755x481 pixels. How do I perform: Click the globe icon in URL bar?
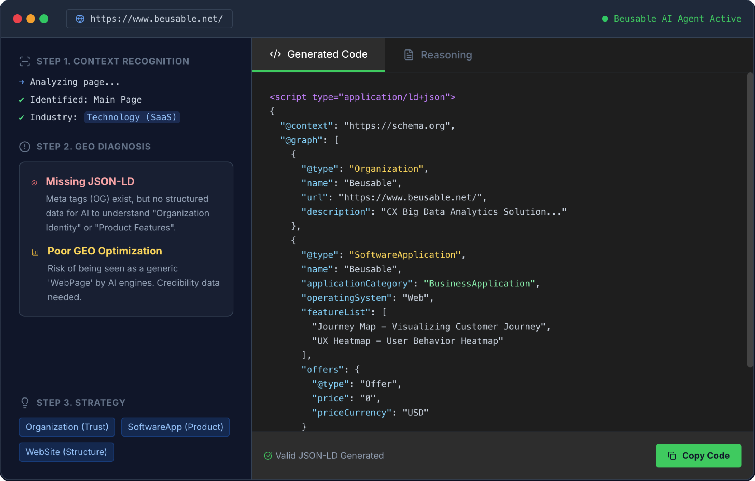80,19
